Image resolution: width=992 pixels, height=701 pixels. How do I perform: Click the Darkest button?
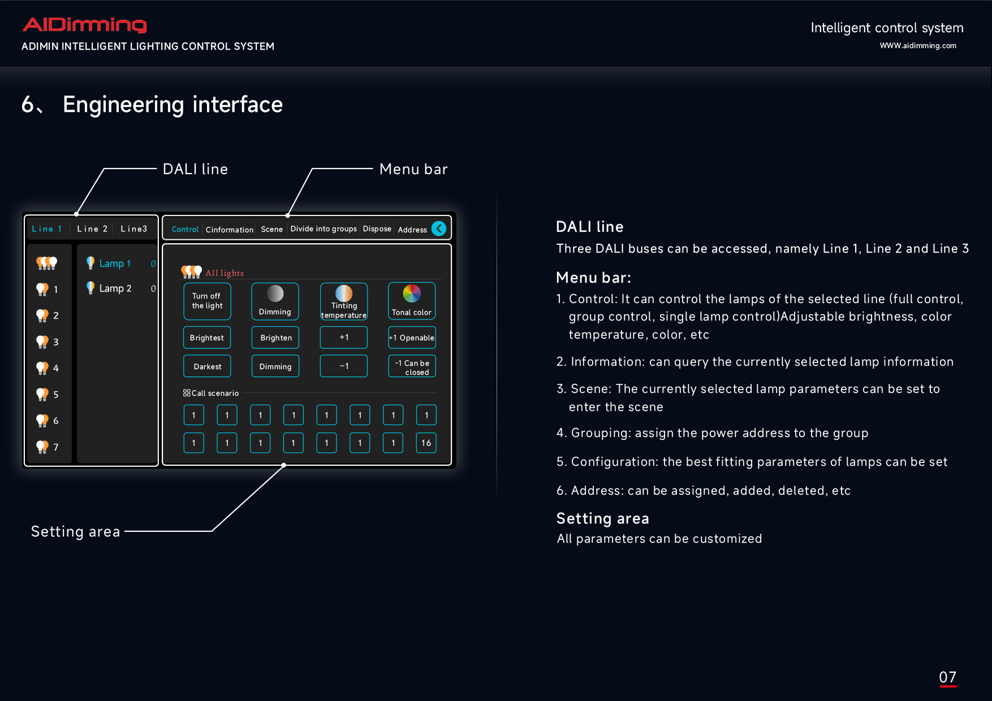pos(207,366)
